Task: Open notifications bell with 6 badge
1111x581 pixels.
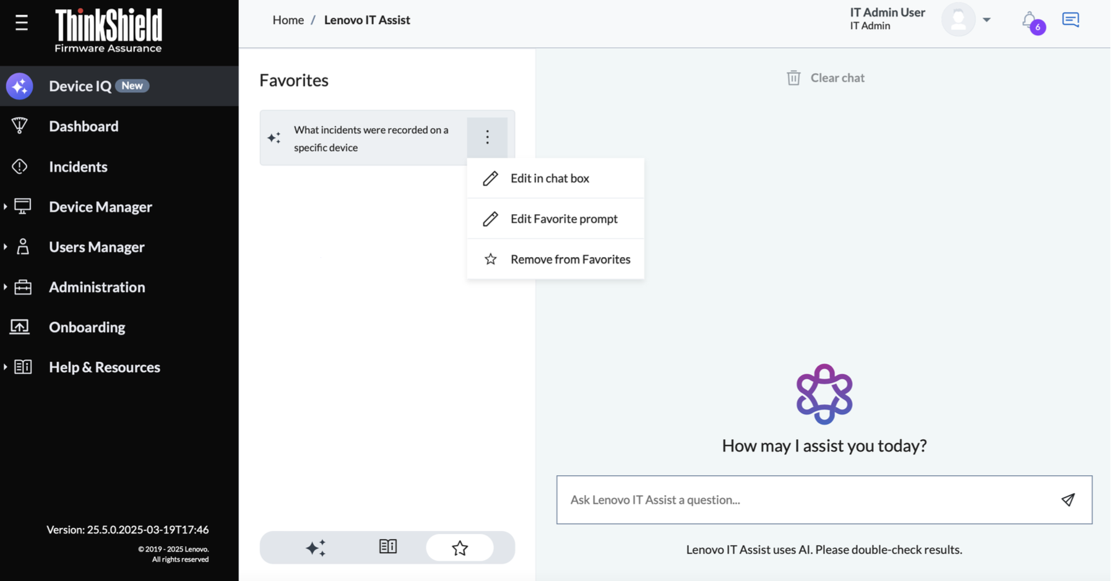Action: [x=1032, y=22]
